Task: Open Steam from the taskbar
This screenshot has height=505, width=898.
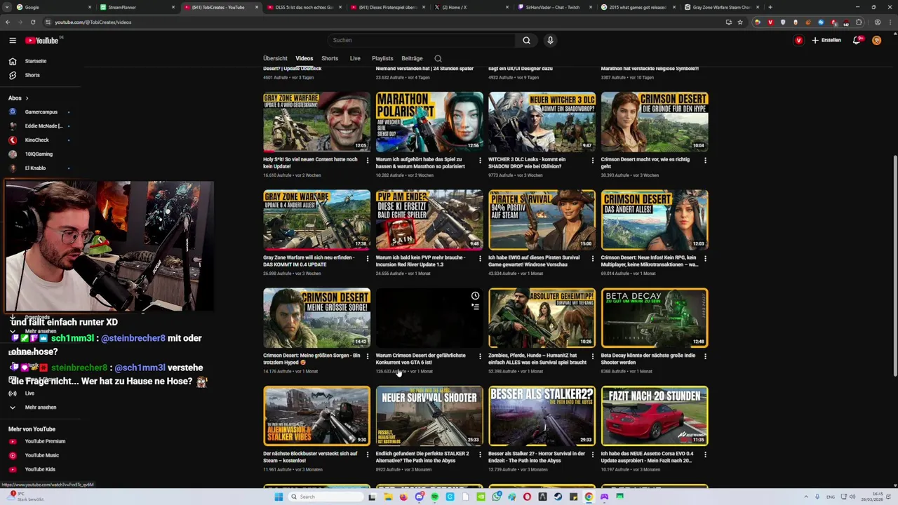Action: coord(558,497)
